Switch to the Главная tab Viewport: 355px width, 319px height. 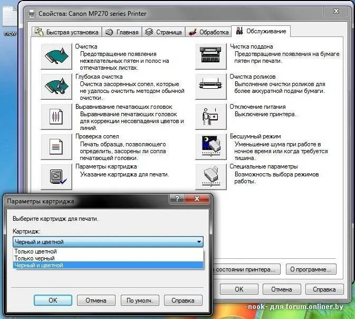point(122,32)
